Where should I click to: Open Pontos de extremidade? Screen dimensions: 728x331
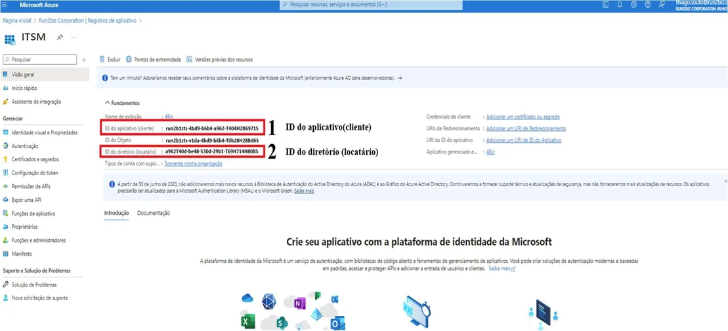pyautogui.click(x=153, y=60)
